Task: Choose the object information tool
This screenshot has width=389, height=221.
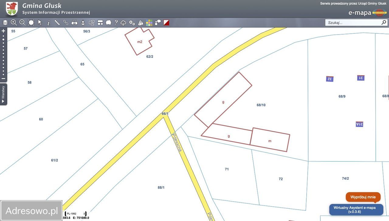Action: 48,23
